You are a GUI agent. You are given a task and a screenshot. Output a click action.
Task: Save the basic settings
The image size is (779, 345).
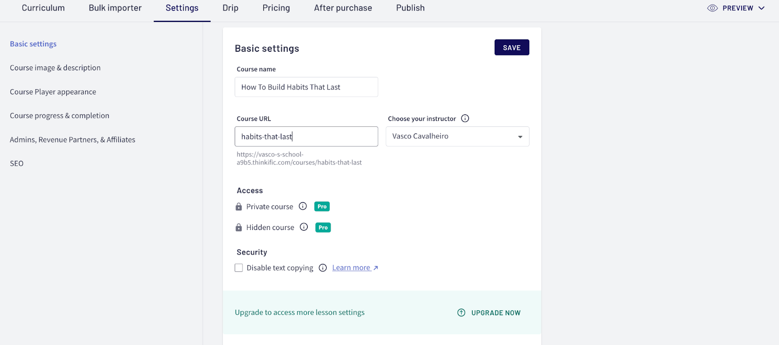512,47
